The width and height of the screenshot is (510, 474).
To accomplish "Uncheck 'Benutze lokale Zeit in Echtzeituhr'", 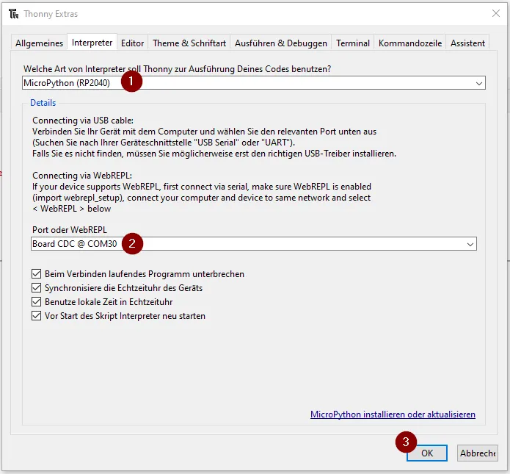I will point(37,302).
